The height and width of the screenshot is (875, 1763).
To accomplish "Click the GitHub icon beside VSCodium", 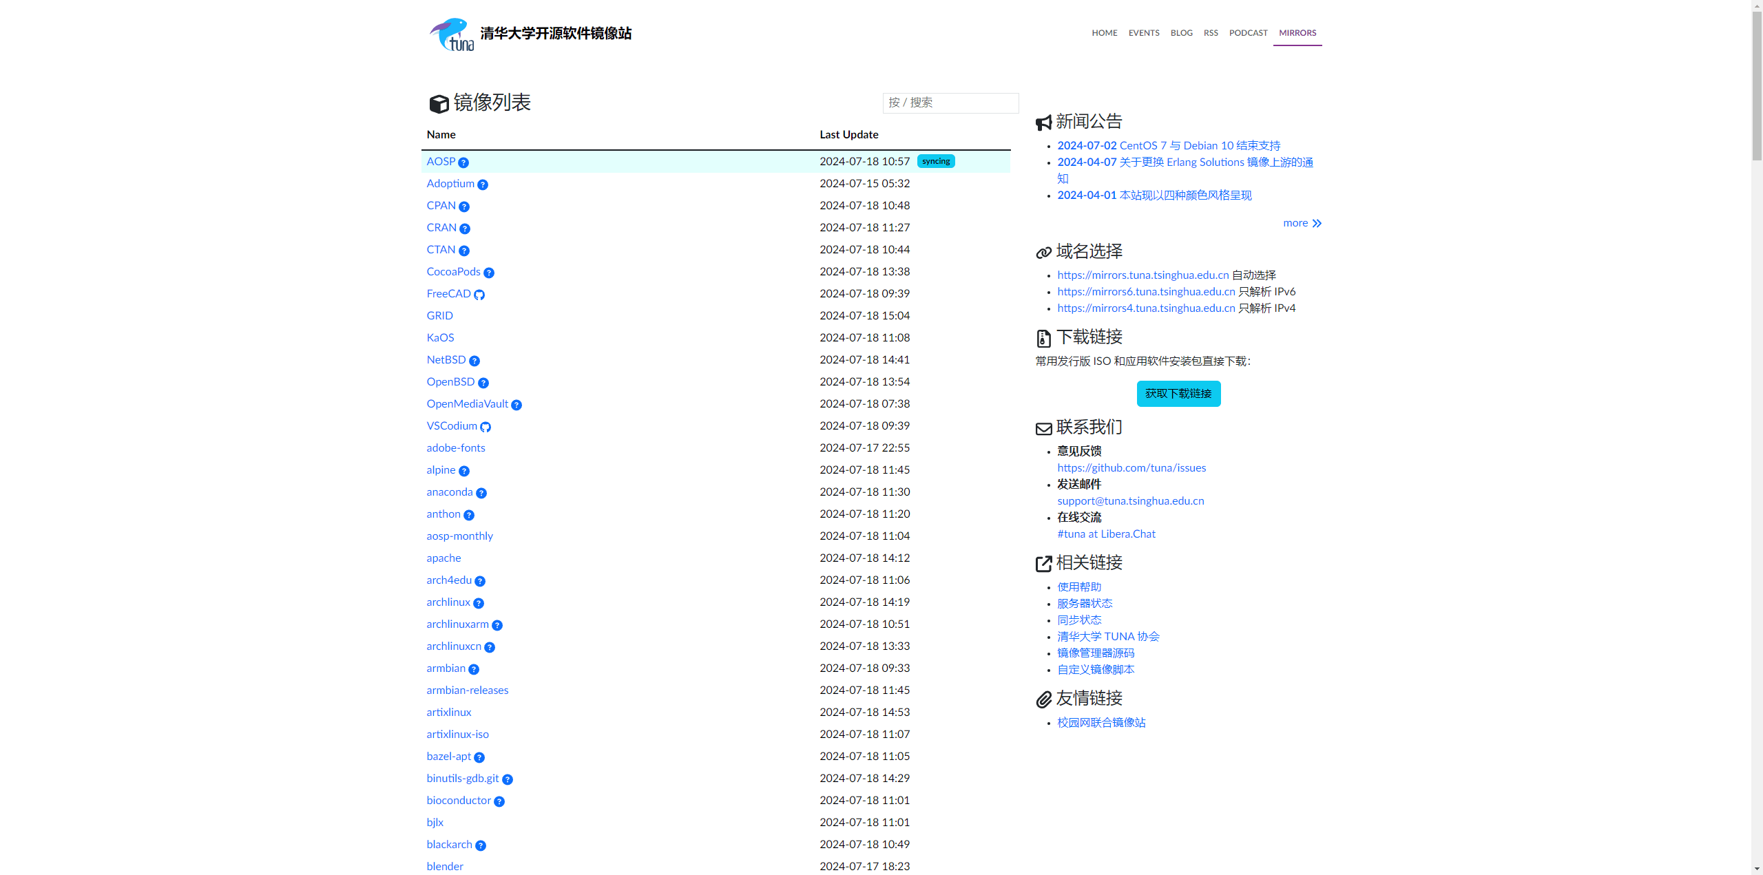I will coord(486,427).
